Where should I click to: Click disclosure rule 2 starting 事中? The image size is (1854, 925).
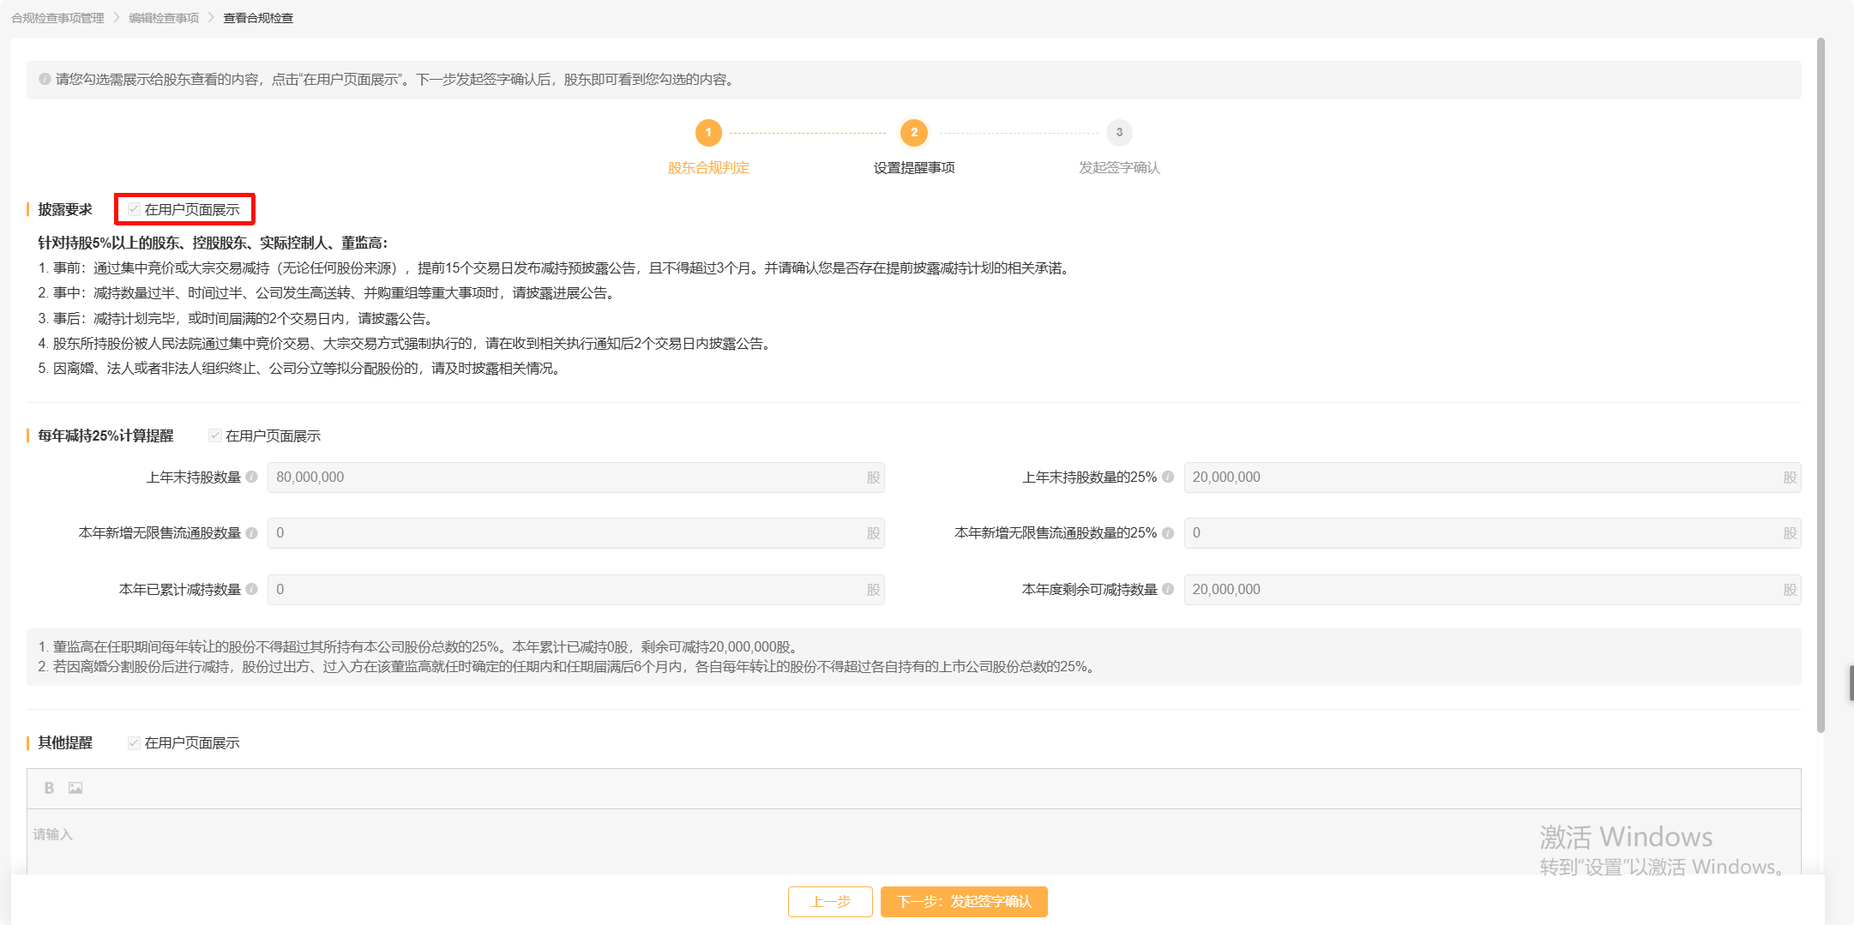[x=328, y=293]
